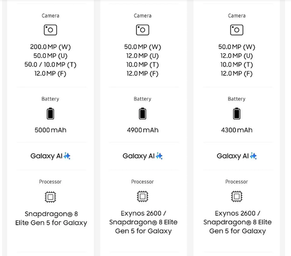Click the Galaxy AI logo in middle column
This screenshot has width=291, height=256.
[x=143, y=156]
